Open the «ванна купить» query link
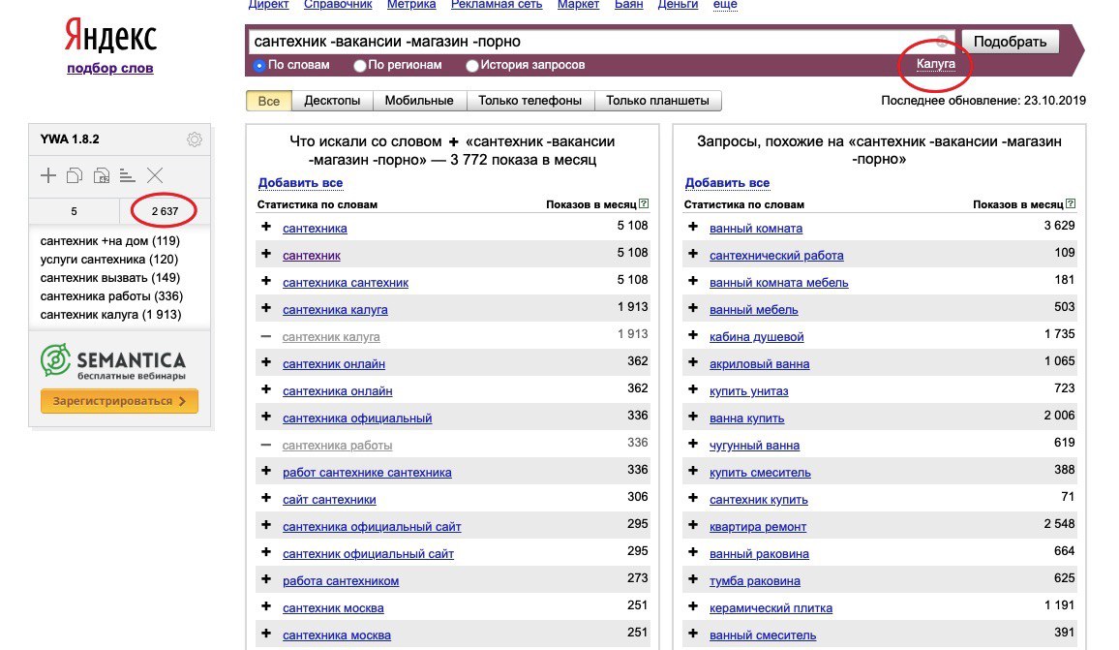Viewport: 1119px width, 650px height. 746,418
